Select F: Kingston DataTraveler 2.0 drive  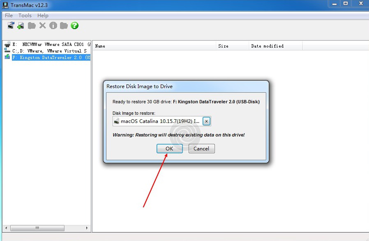[51, 57]
